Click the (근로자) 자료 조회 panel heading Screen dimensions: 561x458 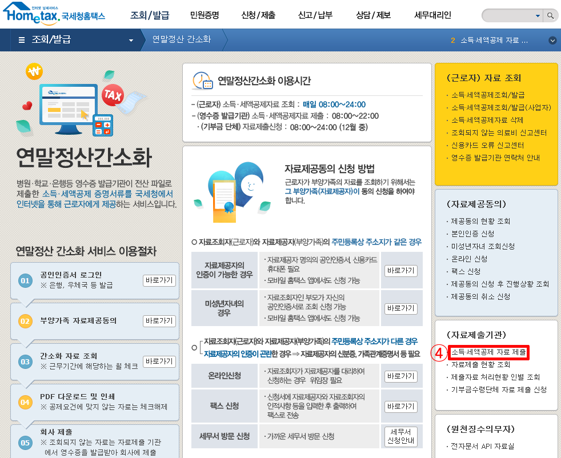point(484,78)
